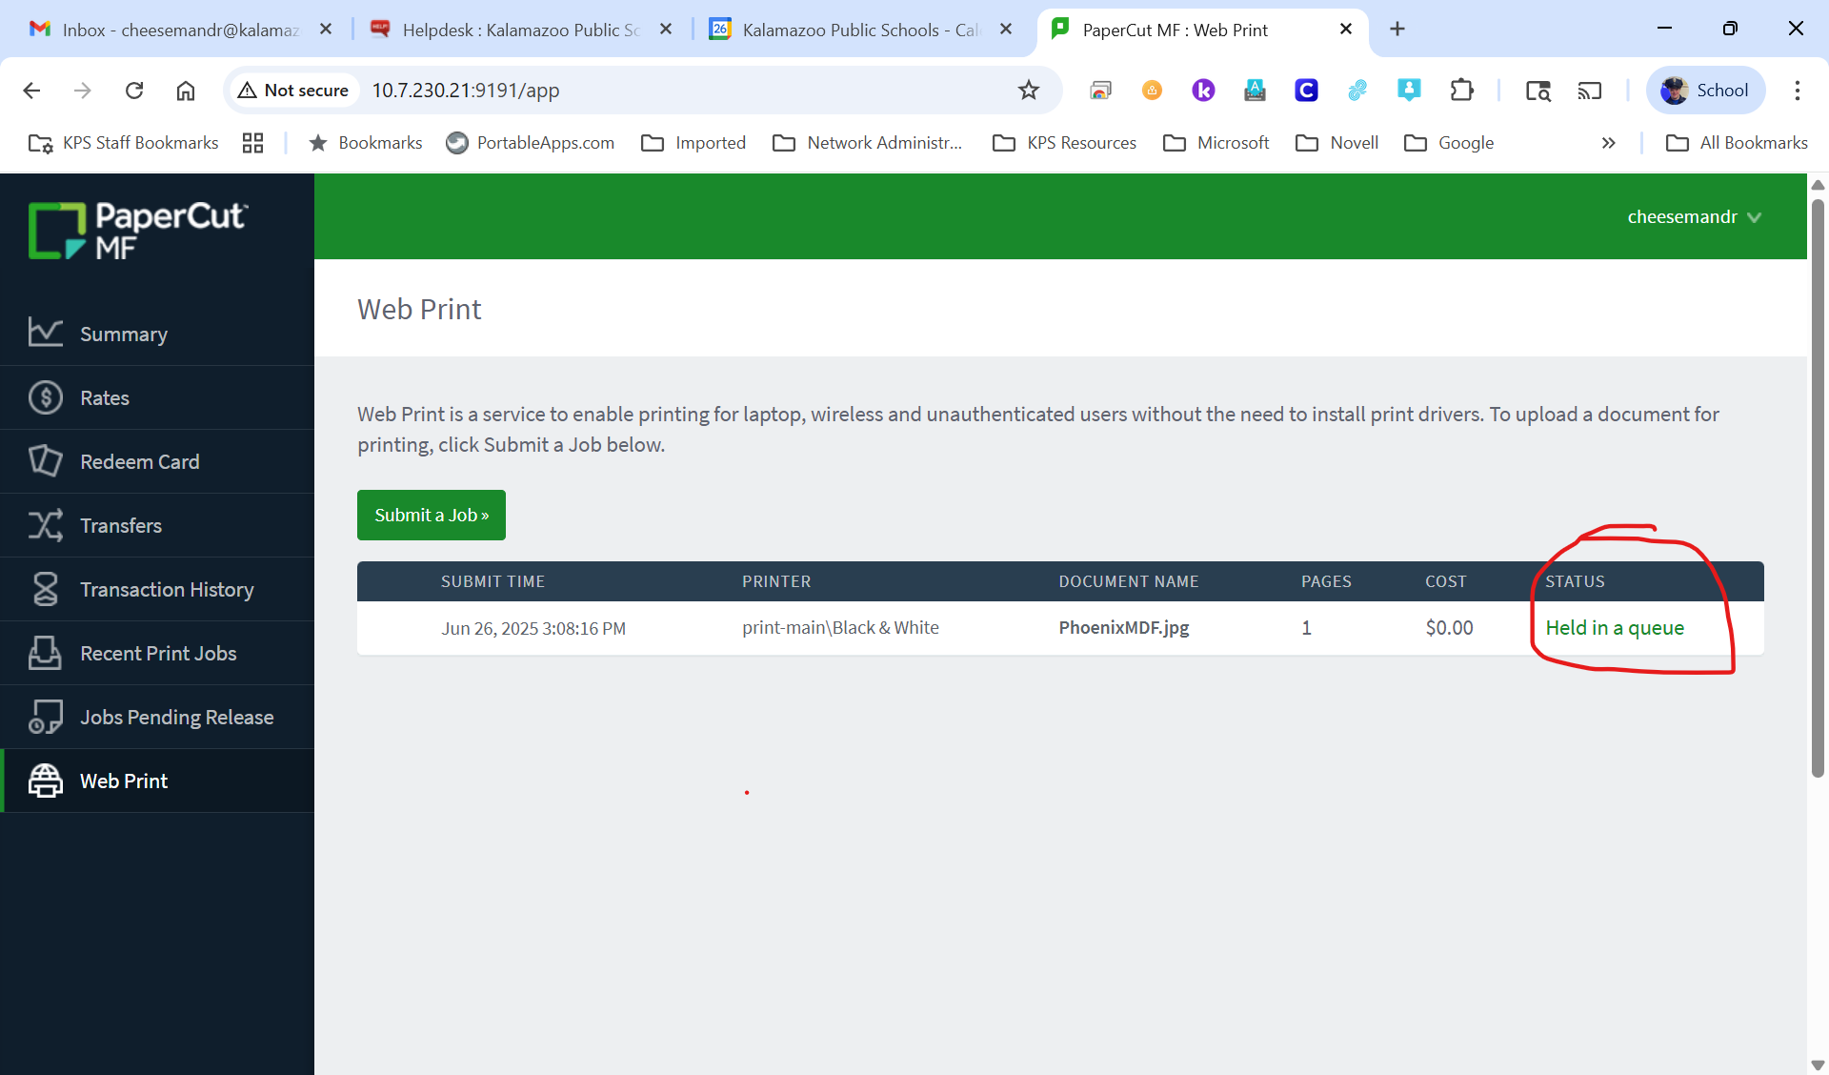Viewport: 1829px width, 1075px height.
Task: Switch to the Gmail Inbox tab
Action: tap(180, 30)
